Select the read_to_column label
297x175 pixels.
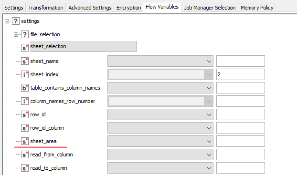tap(49, 168)
